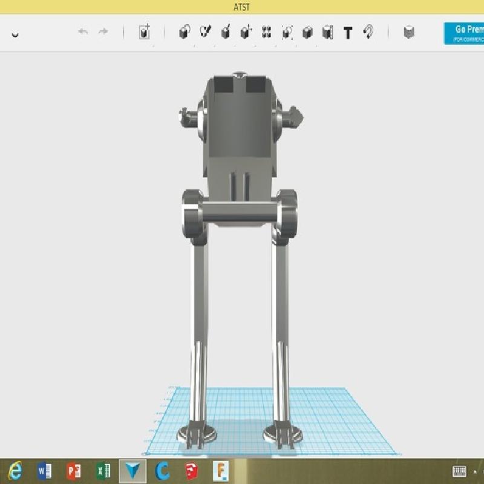Toggle the Snap magnet tool
This screenshot has height=484, width=484.
(x=368, y=31)
